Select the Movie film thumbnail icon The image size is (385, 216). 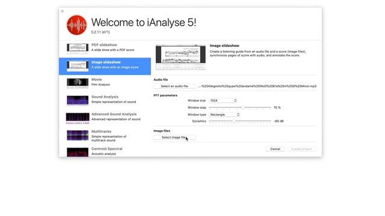point(78,83)
